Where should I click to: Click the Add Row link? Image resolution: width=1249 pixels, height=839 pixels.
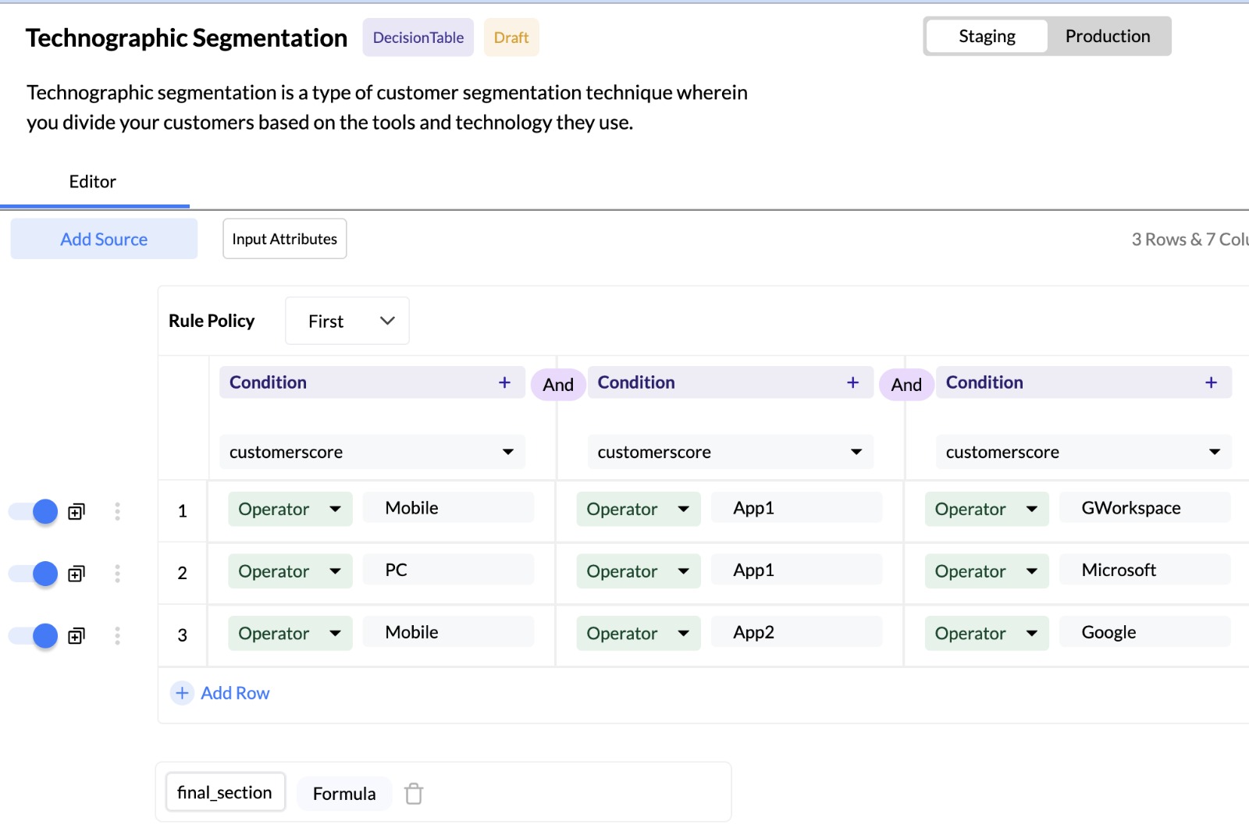[234, 693]
